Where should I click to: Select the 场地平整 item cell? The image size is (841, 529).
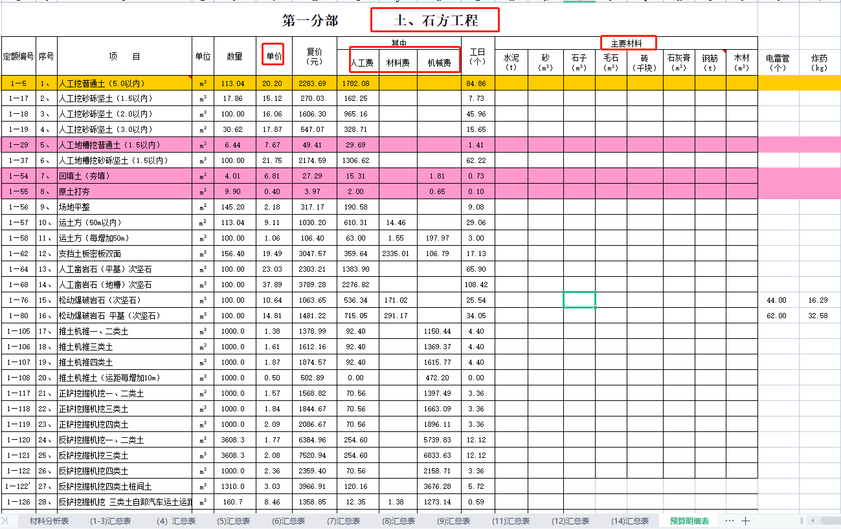(125, 207)
